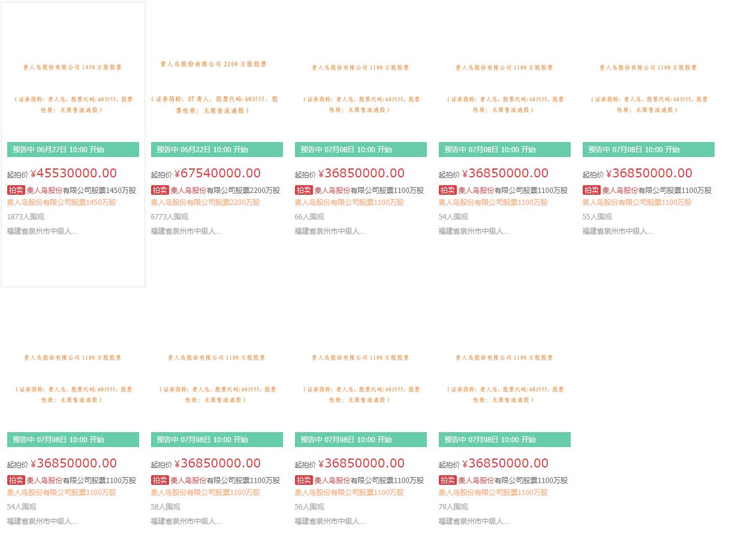The image size is (732, 534).
Task: Click the 79人围观 viewer count
Action: pos(453,507)
